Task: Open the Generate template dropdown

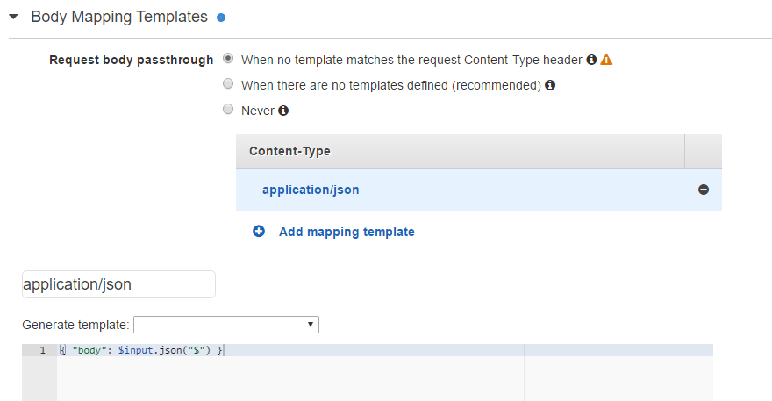Action: pos(226,325)
